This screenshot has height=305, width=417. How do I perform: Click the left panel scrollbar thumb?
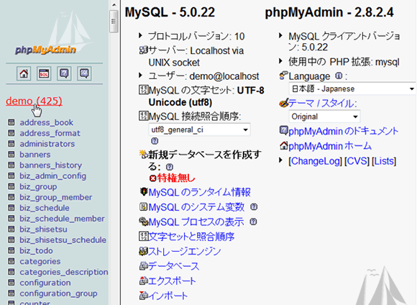pyautogui.click(x=114, y=22)
